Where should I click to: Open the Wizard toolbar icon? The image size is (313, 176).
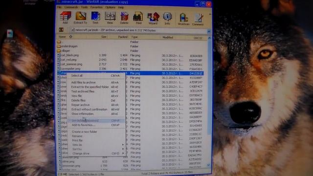pyautogui.click(x=153, y=18)
